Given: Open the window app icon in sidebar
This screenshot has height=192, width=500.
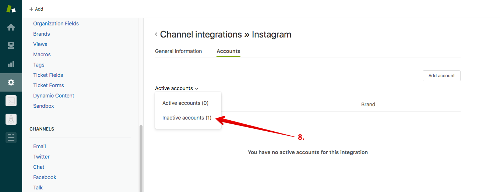Looking at the screenshot, I should click(11, 101).
